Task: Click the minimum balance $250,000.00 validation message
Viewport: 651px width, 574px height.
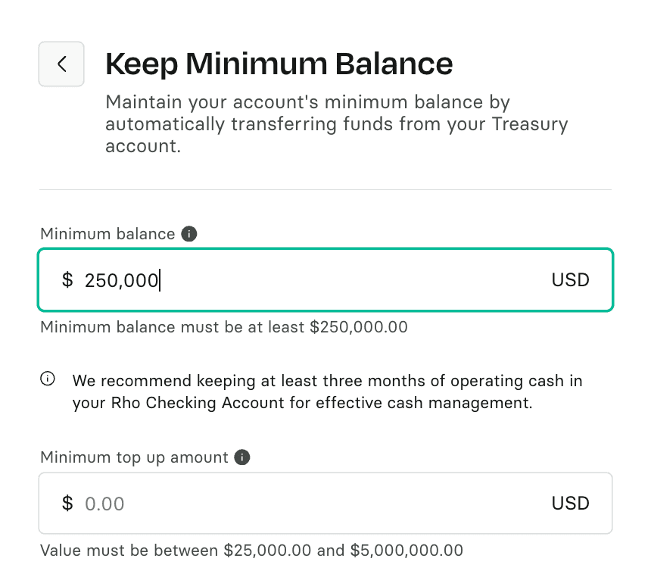Action: pos(224,327)
